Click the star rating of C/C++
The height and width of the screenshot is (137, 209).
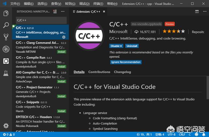click(x=174, y=31)
